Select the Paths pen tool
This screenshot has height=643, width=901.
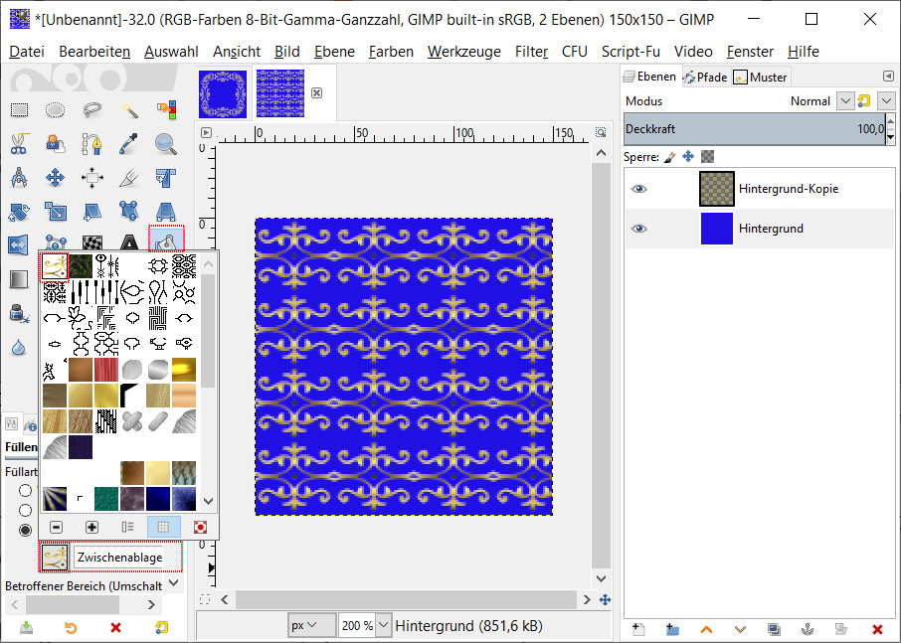point(91,143)
